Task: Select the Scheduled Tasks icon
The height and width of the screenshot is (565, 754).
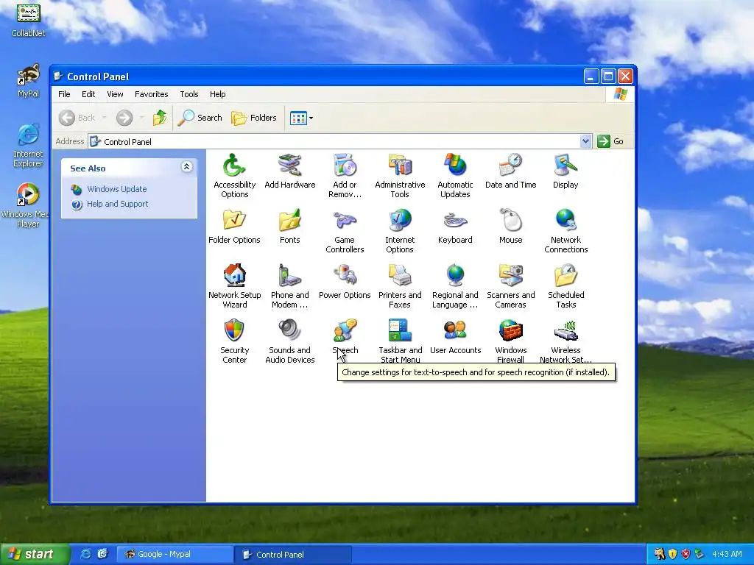Action: click(x=565, y=286)
